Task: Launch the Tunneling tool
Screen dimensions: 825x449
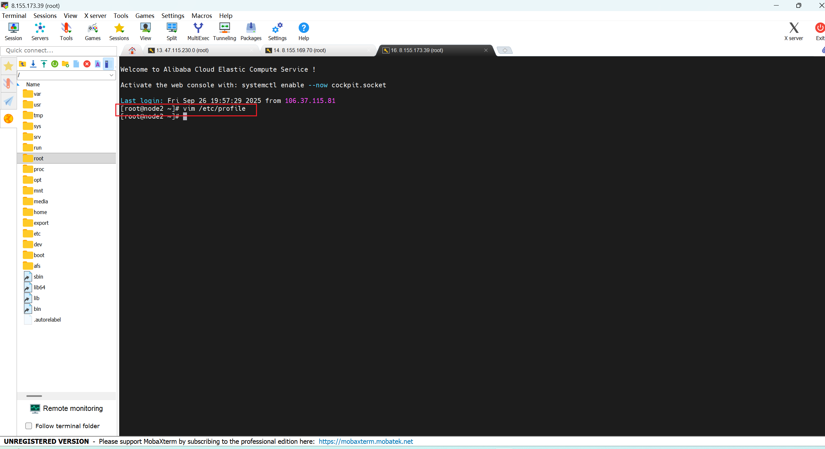Action: pyautogui.click(x=224, y=31)
